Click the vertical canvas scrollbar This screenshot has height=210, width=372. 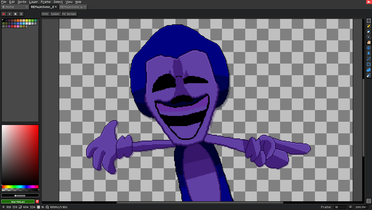363,118
